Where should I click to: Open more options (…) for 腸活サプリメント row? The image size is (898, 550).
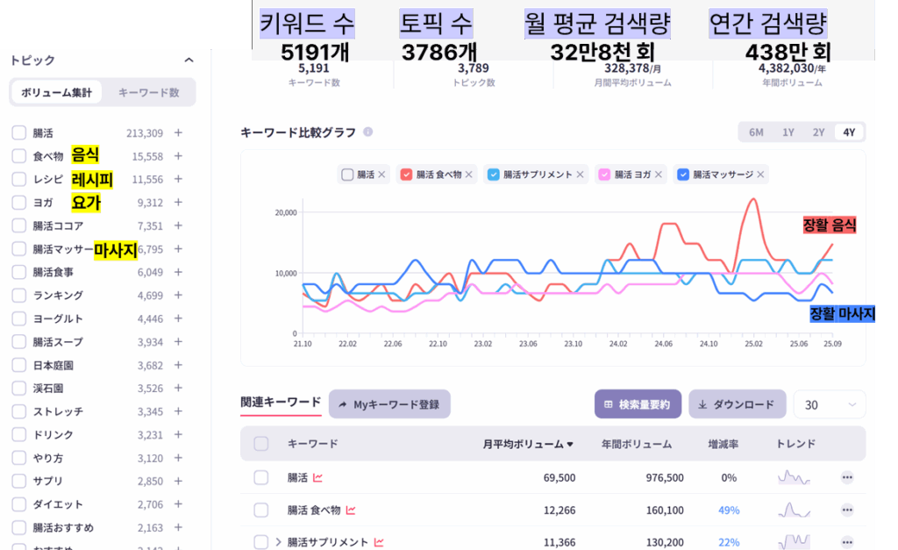click(x=848, y=542)
